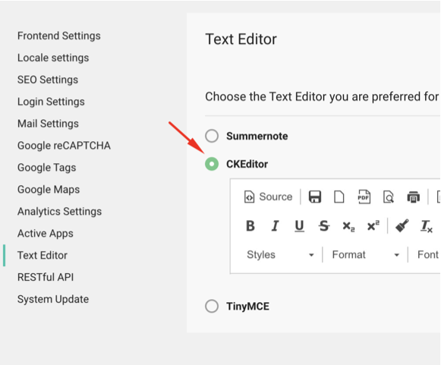
Task: Open Preview with the magnifier page icon
Action: 389,197
